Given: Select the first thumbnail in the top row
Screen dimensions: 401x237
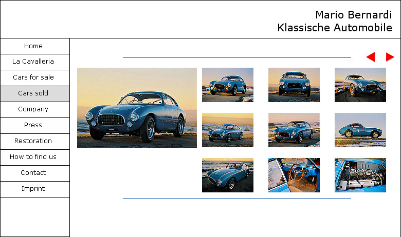Looking at the screenshot, I should tap(227, 85).
